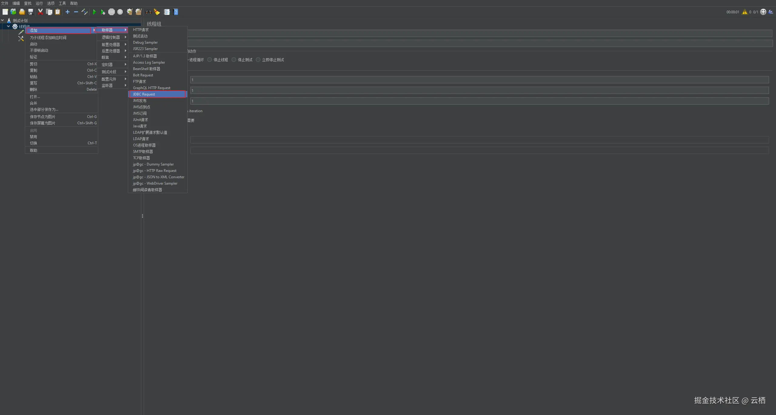The height and width of the screenshot is (415, 776).
Task: Click the green Start test run icon
Action: pyautogui.click(x=94, y=12)
